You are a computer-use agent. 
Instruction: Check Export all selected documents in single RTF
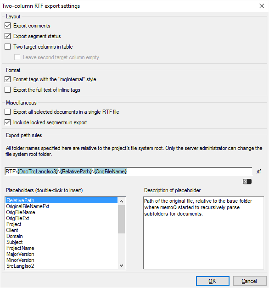7,112
